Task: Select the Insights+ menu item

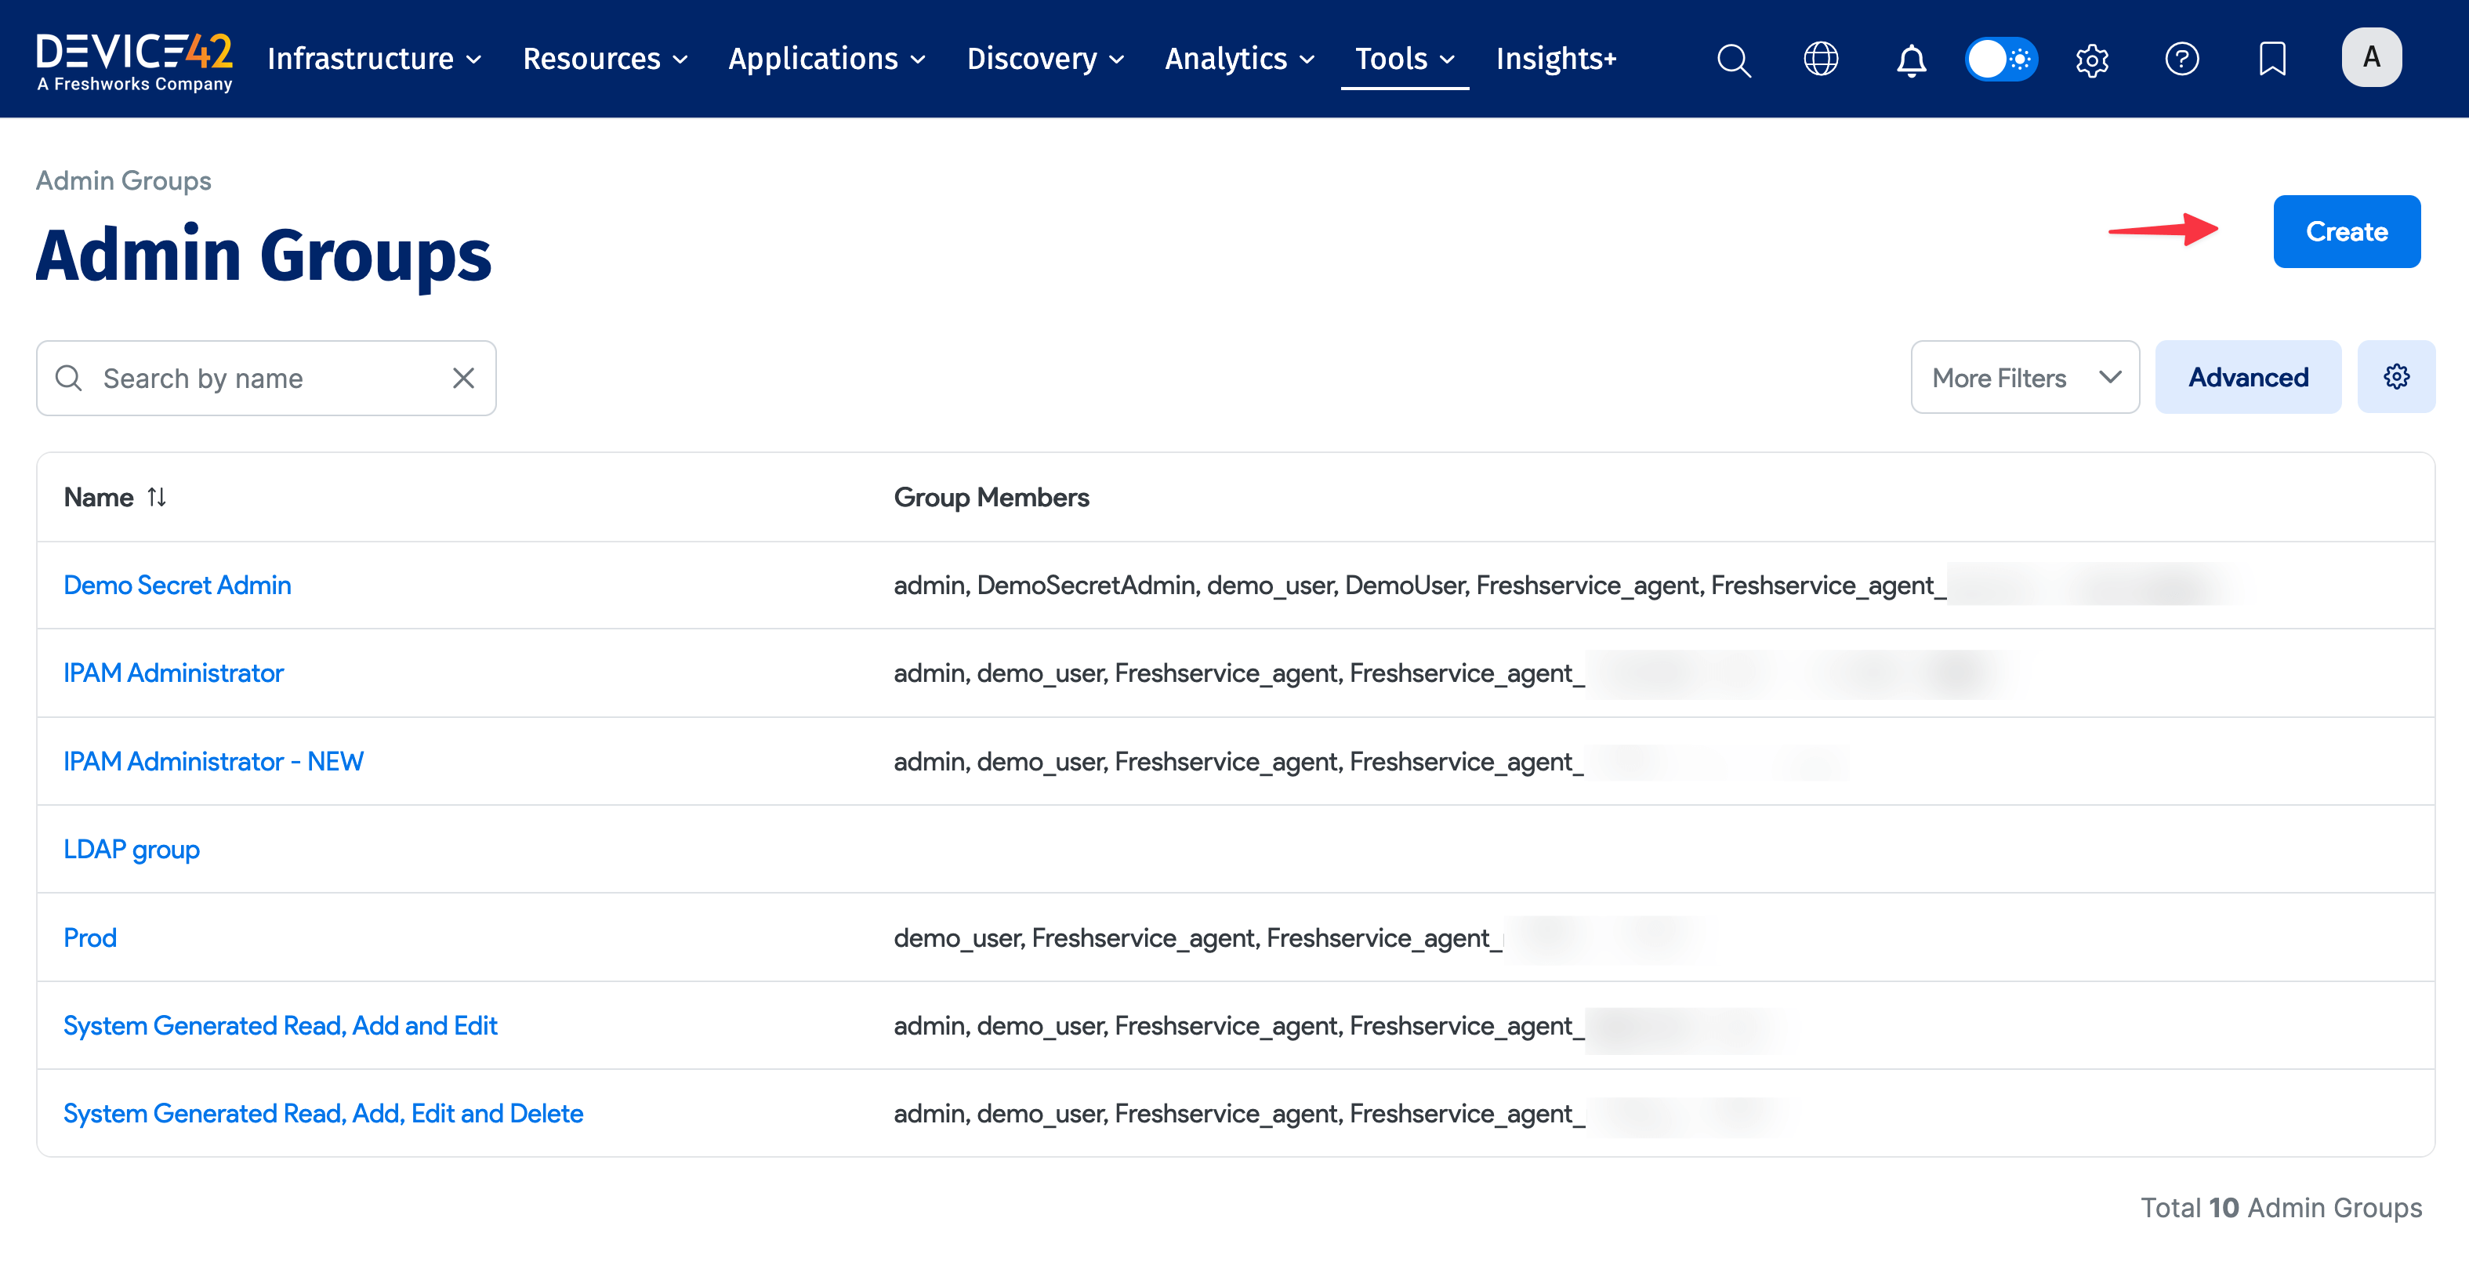Action: click(1554, 60)
